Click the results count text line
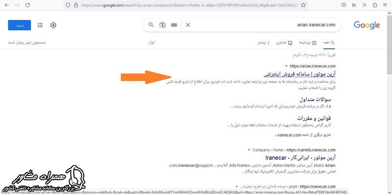Image resolution: width=392 pixels, height=194 pixels. (x=314, y=55)
